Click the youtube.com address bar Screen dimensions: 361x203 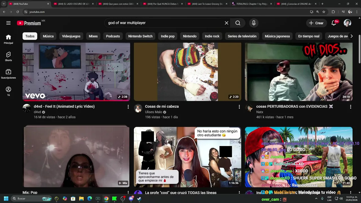[x=166, y=12]
